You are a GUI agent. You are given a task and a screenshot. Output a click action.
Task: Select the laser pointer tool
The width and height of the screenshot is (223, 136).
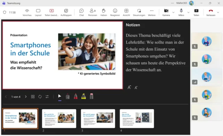click(x=68, y=96)
